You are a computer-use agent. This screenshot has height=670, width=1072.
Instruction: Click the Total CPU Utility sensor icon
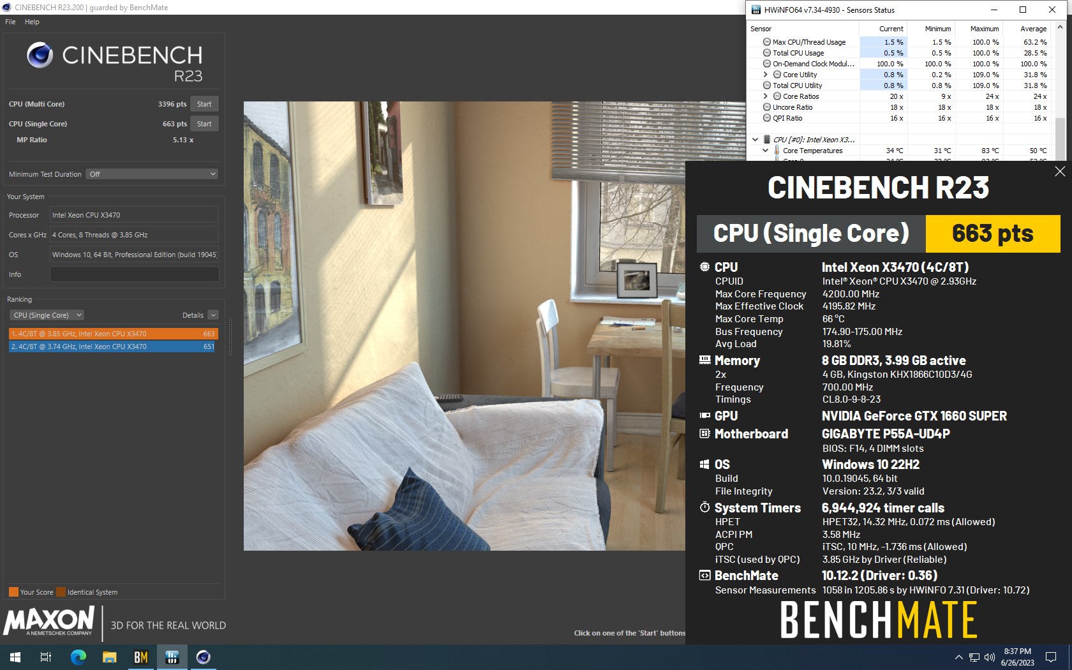(767, 86)
